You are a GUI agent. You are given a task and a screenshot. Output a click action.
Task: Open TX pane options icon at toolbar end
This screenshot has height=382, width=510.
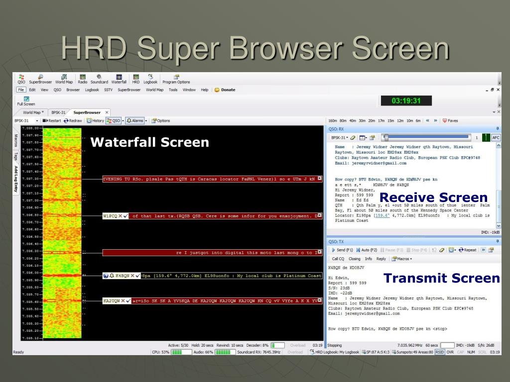coord(491,250)
